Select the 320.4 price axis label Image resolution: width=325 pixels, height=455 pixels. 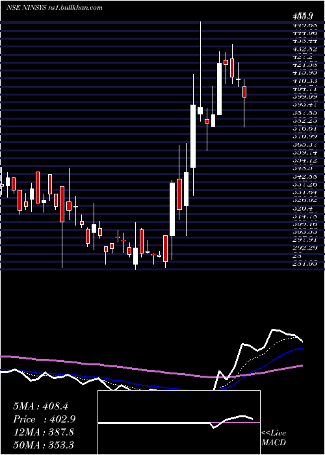click(303, 209)
